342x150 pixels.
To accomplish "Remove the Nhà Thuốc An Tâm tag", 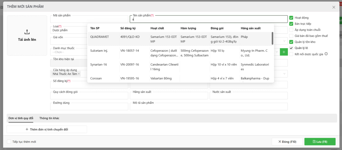I will click(79, 74).
